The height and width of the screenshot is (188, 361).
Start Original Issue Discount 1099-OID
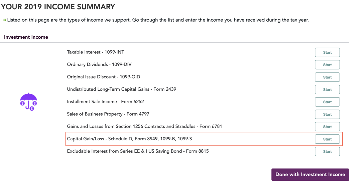(x=327, y=77)
